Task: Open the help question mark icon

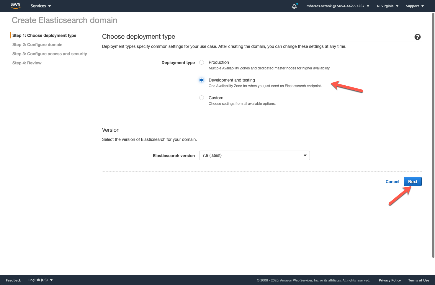Action: 418,37
